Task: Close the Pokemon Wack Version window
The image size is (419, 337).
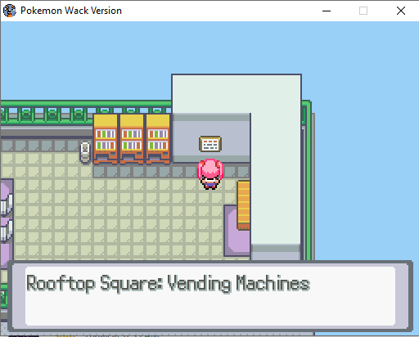Action: pyautogui.click(x=401, y=11)
